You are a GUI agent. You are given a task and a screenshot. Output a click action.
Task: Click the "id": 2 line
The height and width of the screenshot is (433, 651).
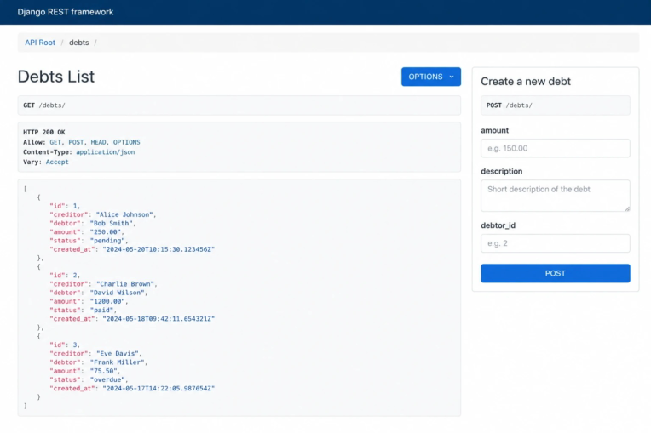pyautogui.click(x=65, y=276)
